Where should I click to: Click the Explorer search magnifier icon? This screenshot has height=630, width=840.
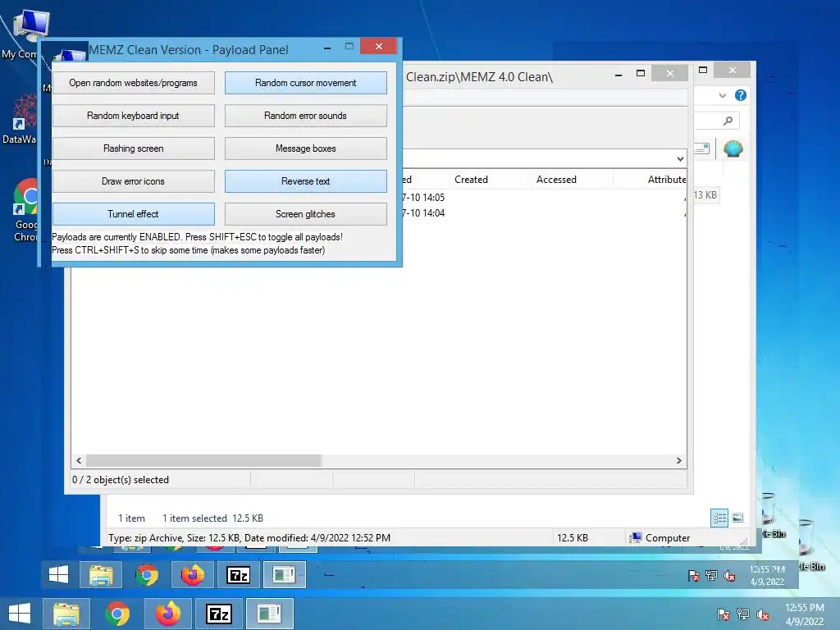(728, 121)
